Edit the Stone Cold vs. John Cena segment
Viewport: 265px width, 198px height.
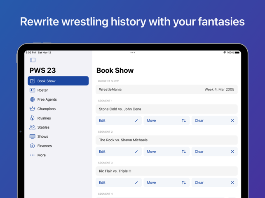119,120
